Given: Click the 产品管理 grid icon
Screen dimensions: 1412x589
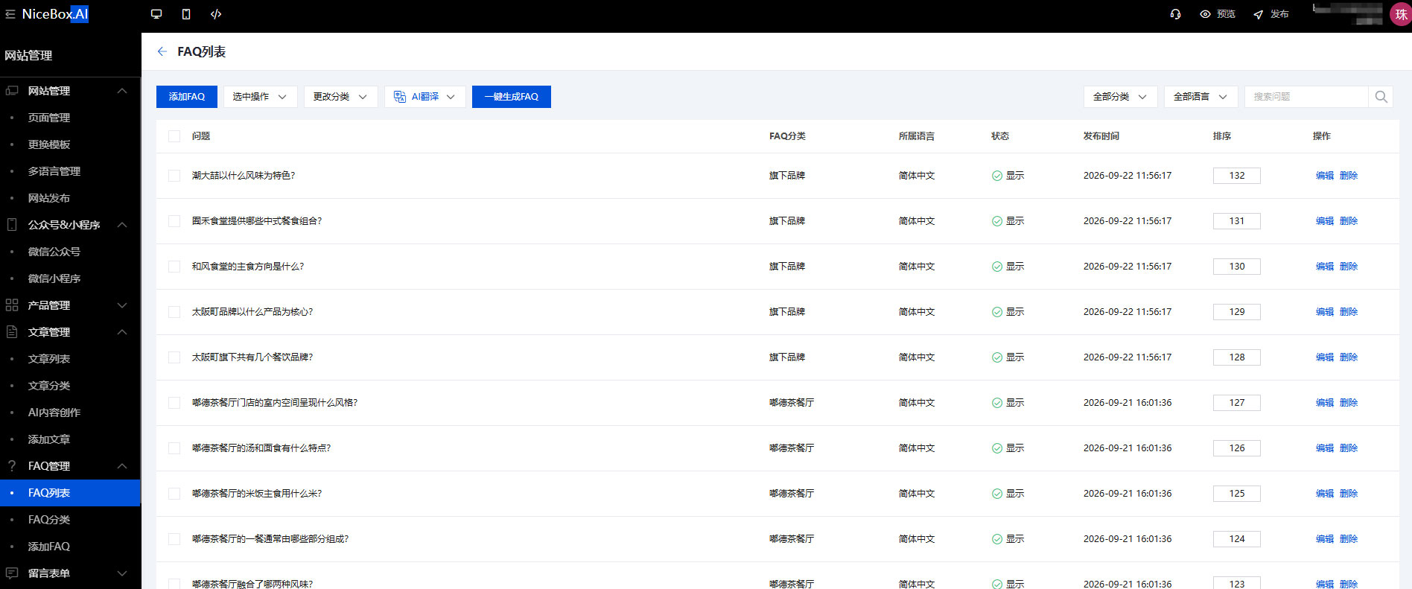Looking at the screenshot, I should [12, 305].
